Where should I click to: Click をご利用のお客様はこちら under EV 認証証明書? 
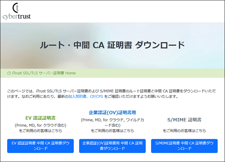tap(40, 131)
